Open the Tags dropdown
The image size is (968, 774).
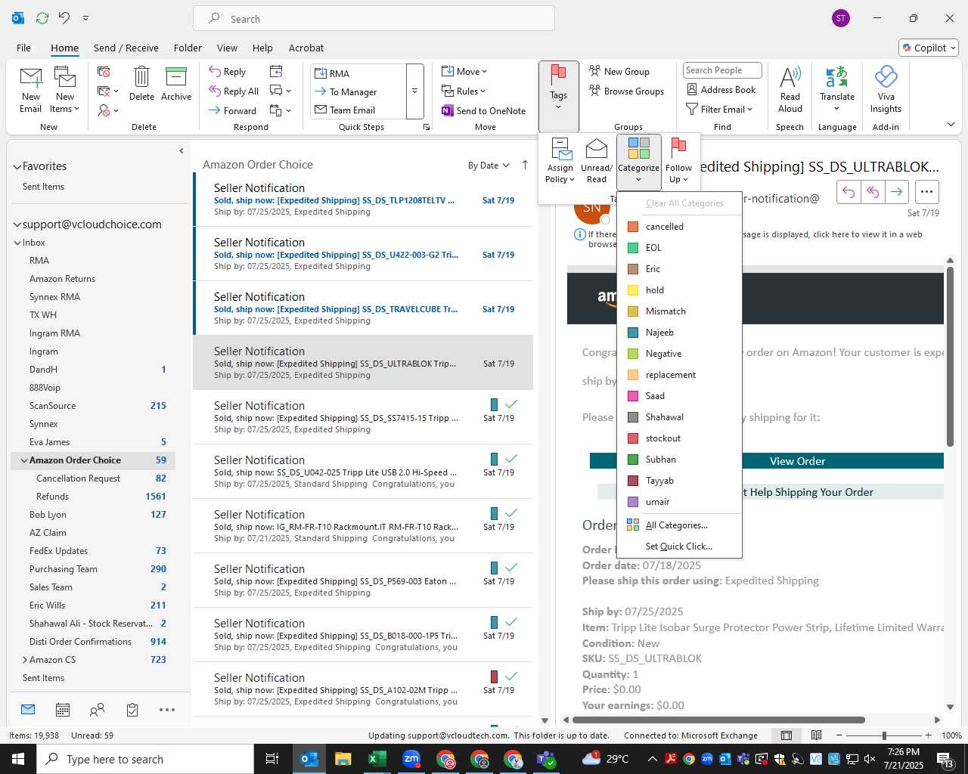pos(559,95)
